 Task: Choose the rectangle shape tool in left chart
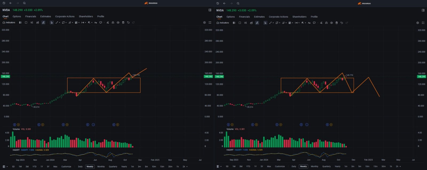63,23
